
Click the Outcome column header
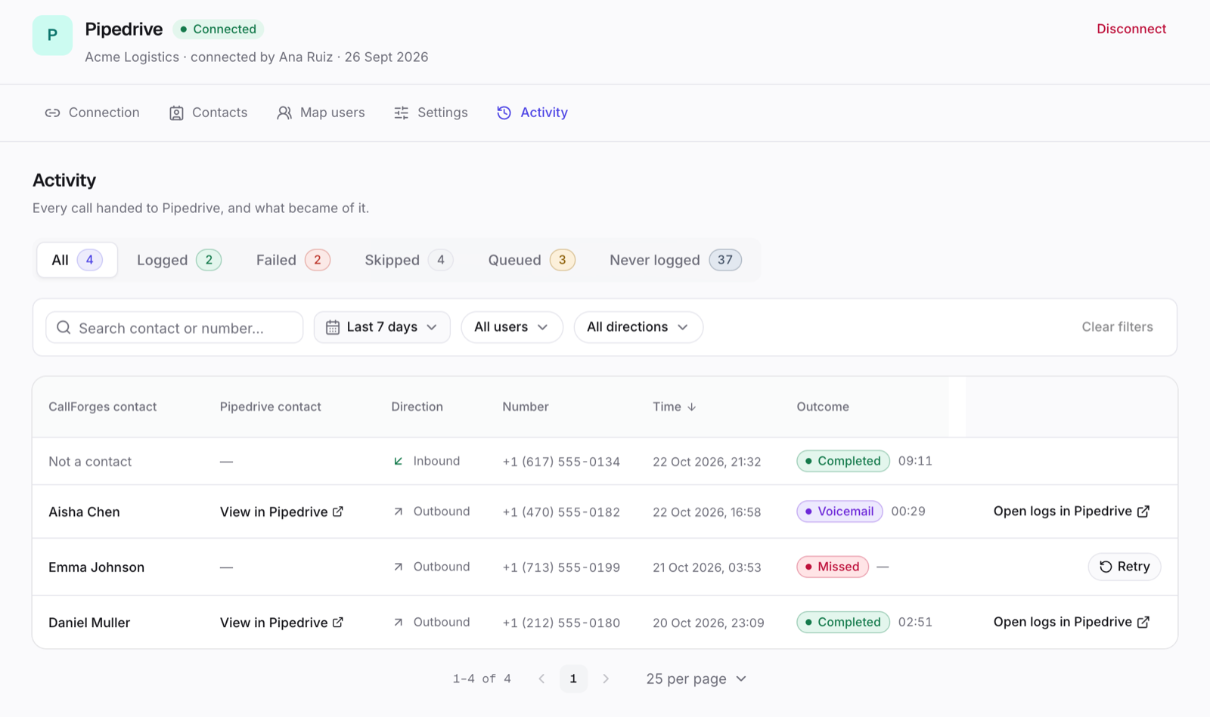tap(823, 406)
